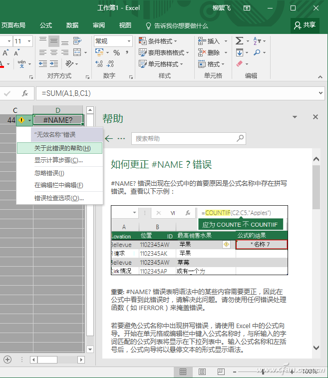Increase the cell indent
Viewport: 328px width, 378px height.
54,63
